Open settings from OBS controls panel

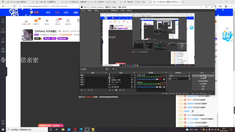(x=203, y=86)
